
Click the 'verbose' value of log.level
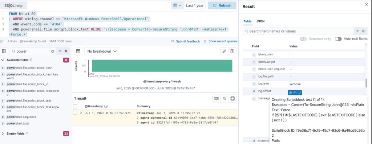(295, 84)
